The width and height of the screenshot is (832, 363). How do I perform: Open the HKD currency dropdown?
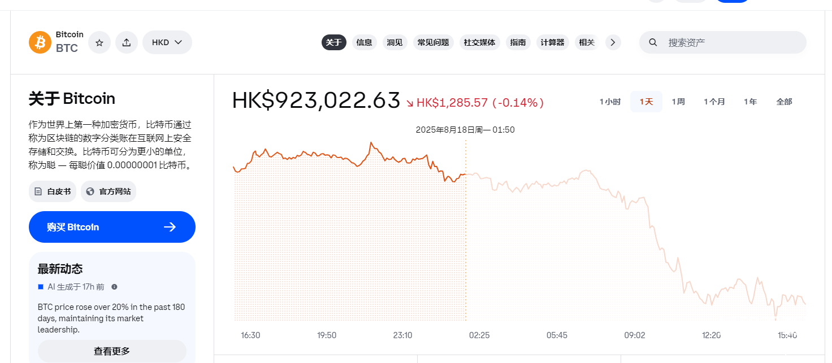(x=167, y=42)
